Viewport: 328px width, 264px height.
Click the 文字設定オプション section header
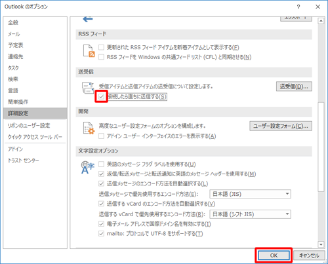tap(194, 151)
